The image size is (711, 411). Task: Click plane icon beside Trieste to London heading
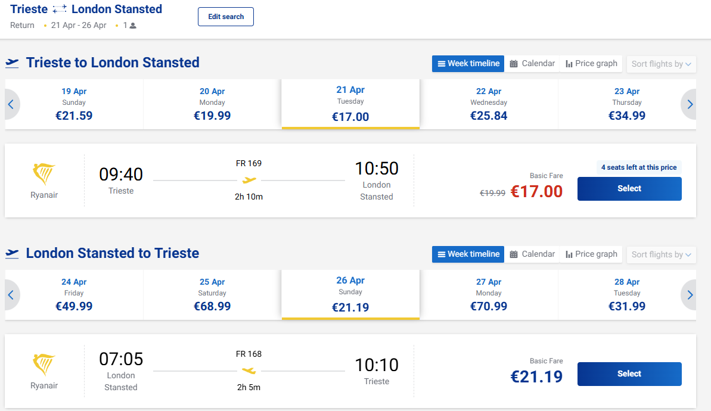[12, 63]
